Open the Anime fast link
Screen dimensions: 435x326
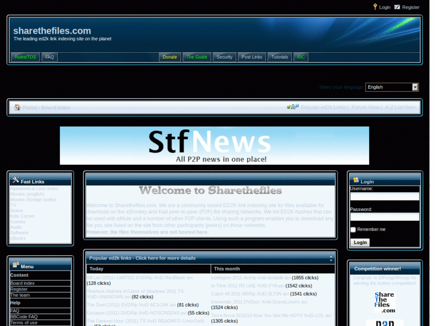16,211
